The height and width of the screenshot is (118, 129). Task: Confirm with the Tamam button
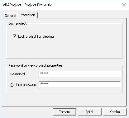pos(64,112)
